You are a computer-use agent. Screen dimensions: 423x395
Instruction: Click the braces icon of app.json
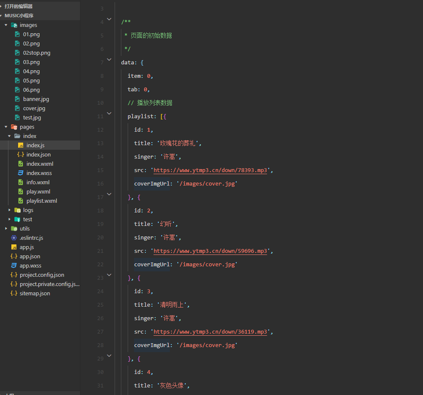point(14,256)
